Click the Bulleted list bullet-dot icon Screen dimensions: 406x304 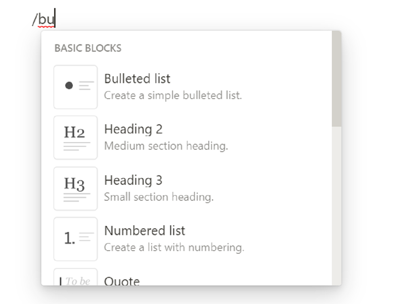pos(75,87)
